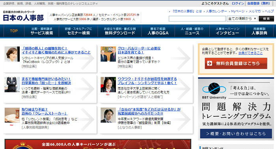Open the 人事カレンダー link
This screenshot has width=276, height=149.
point(216,11)
